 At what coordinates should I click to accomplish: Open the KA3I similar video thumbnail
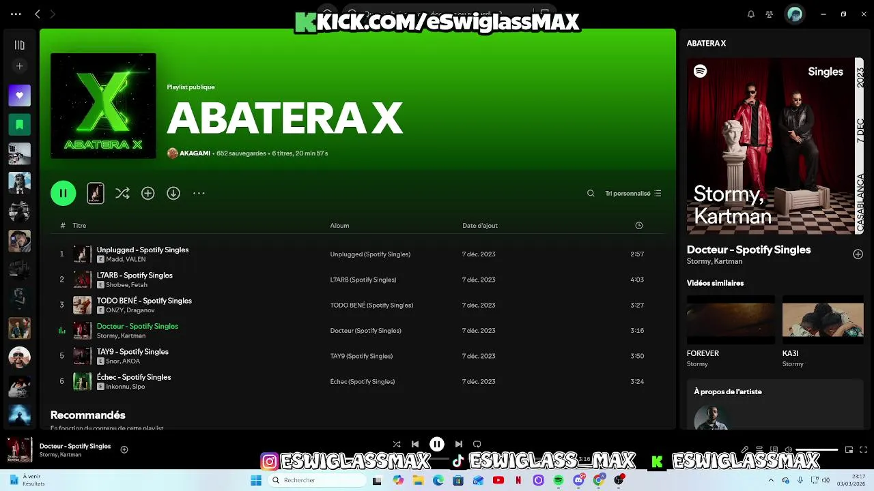tap(823, 319)
